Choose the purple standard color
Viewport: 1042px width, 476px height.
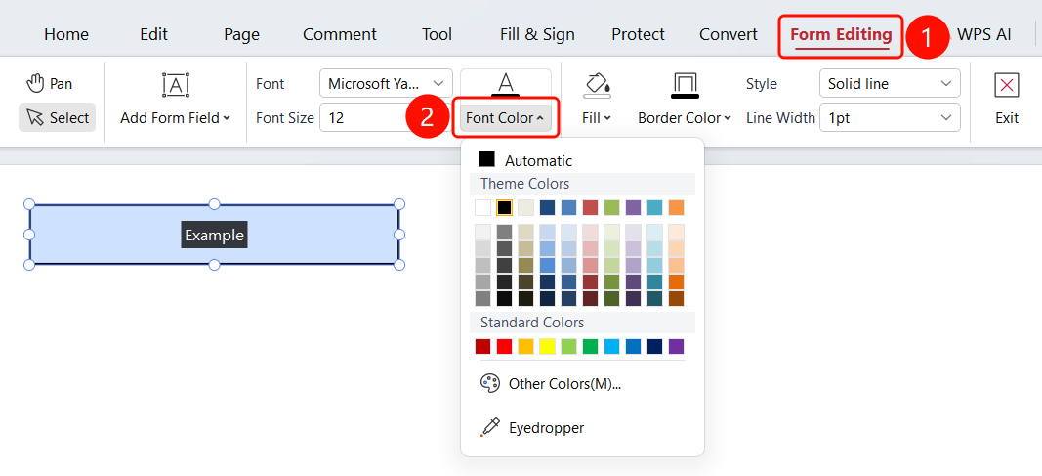tap(676, 346)
